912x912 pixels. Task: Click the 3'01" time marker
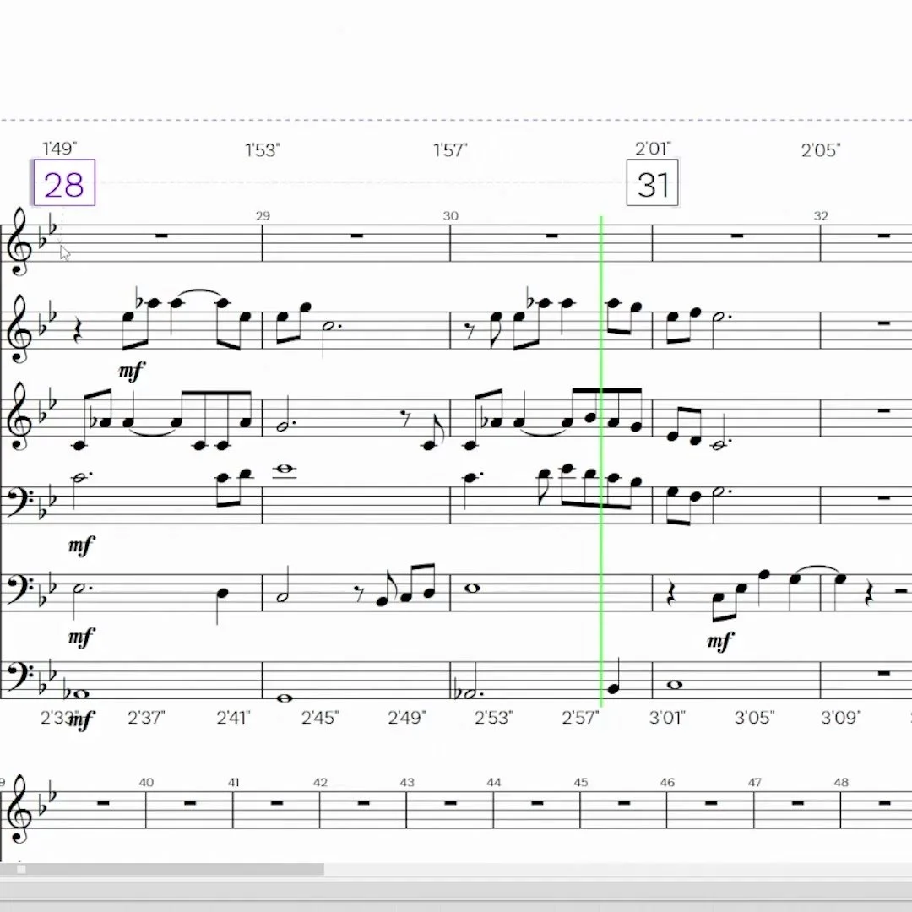[667, 717]
